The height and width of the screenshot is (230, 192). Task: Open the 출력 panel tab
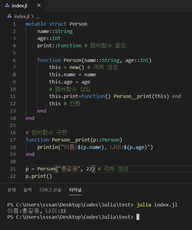(27, 190)
